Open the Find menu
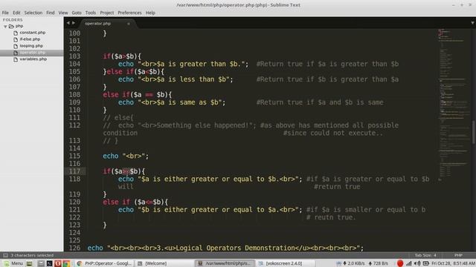Image resolution: width=476 pixels, height=267 pixels. (x=51, y=13)
